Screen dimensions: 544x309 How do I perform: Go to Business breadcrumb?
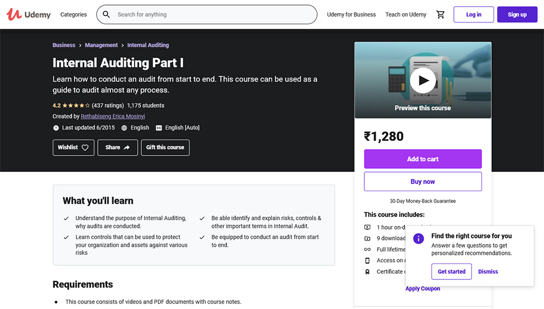pyautogui.click(x=64, y=45)
